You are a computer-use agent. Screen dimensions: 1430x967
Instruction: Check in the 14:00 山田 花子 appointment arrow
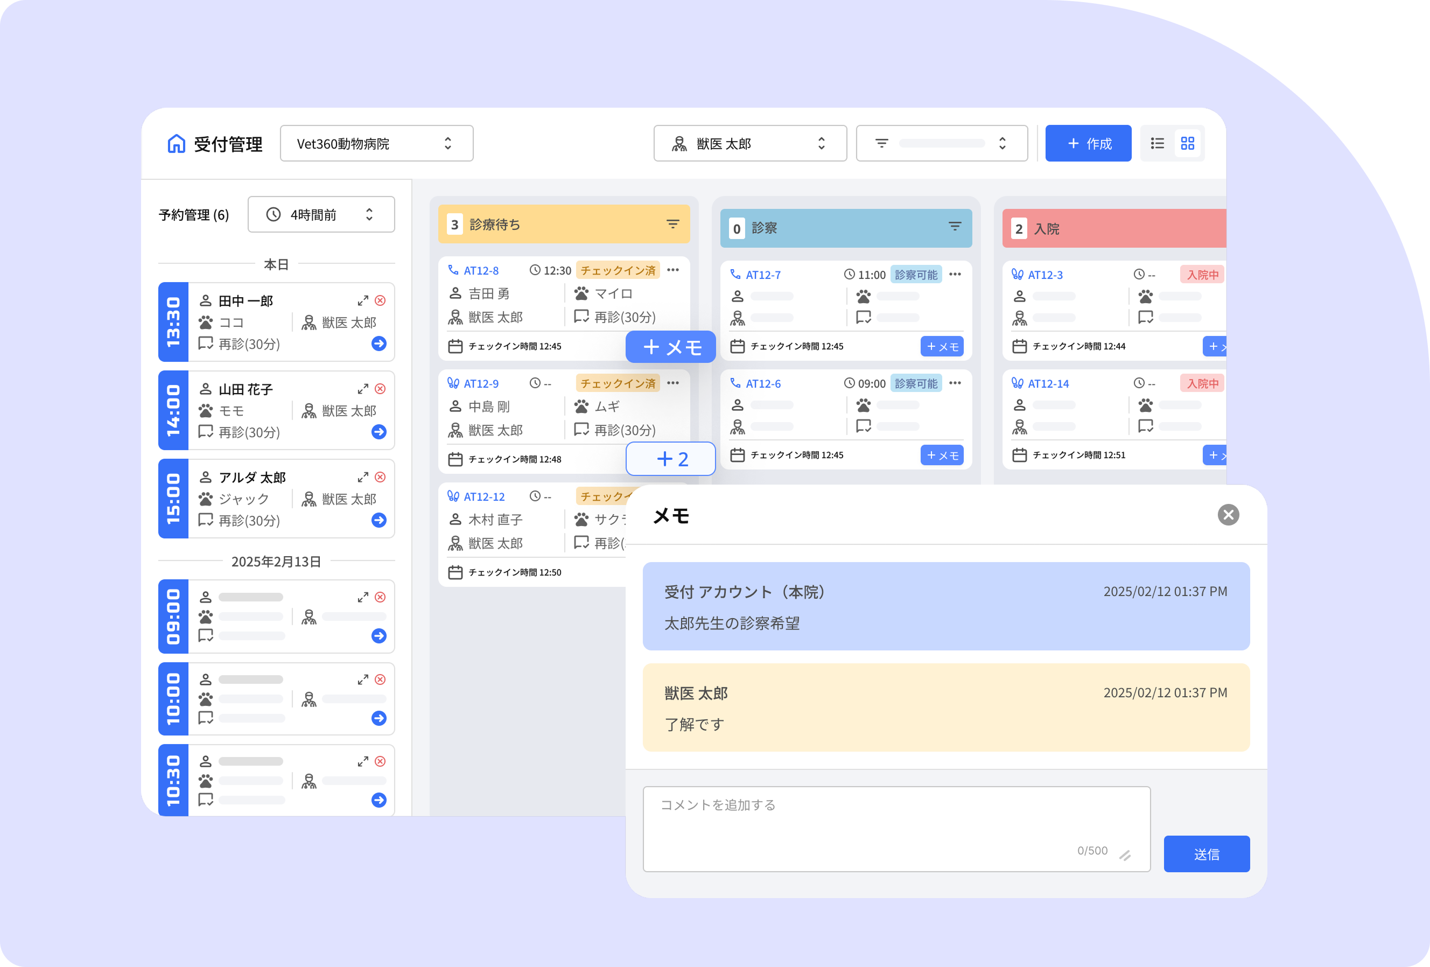tap(379, 432)
